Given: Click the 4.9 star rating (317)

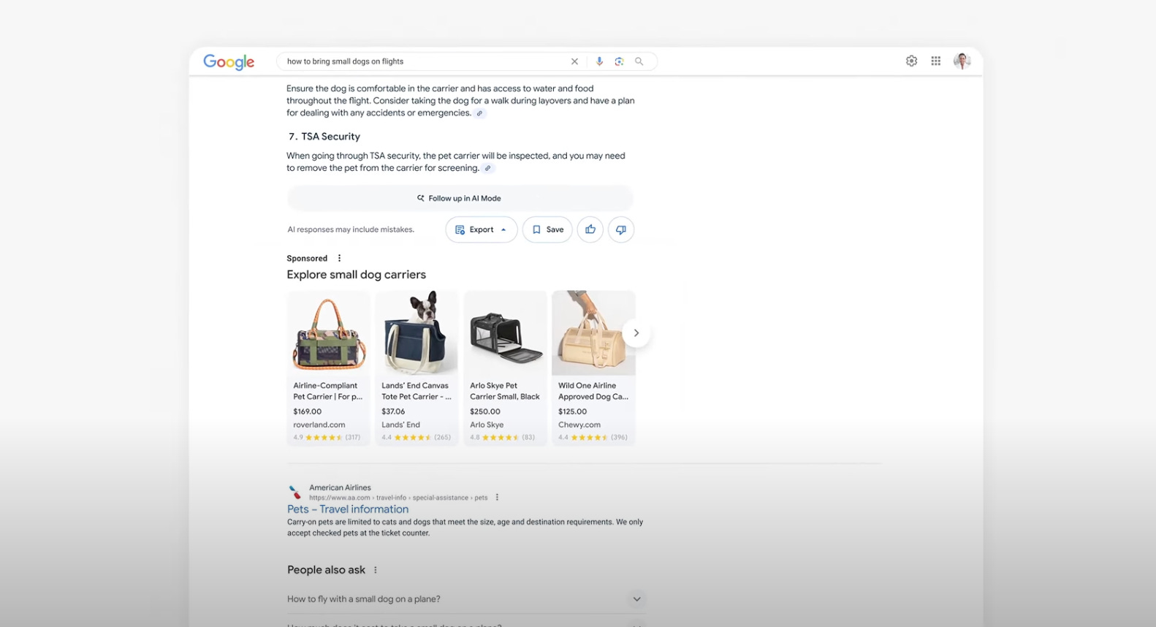Looking at the screenshot, I should [327, 438].
